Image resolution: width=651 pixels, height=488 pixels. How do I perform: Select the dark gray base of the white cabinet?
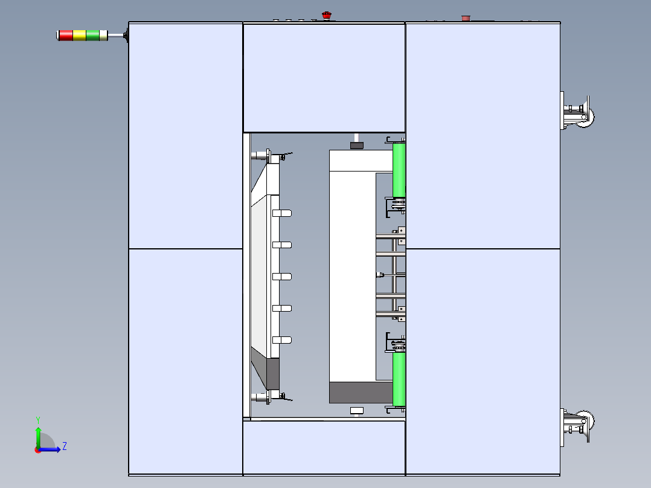pyautogui.click(x=361, y=393)
